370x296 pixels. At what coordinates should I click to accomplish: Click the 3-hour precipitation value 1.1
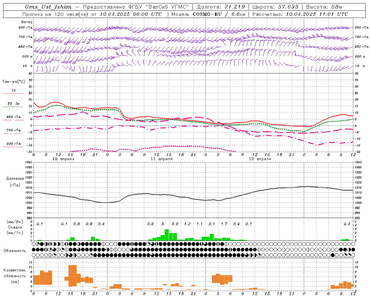click(x=199, y=224)
